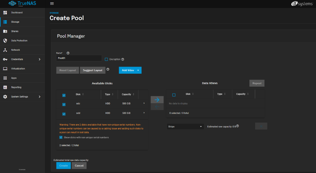Toggle the hamburger sidebar menu

(x=52, y=4)
